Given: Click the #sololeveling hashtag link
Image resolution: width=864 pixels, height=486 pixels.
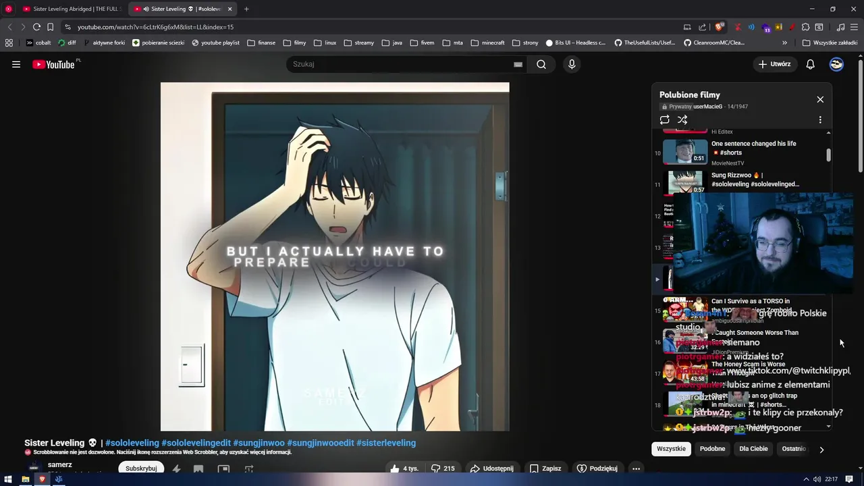Looking at the screenshot, I should [x=132, y=443].
